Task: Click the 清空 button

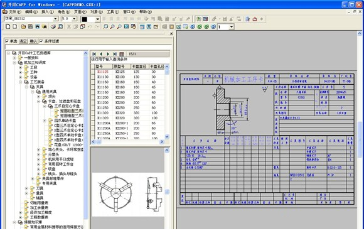Action: click(23, 41)
